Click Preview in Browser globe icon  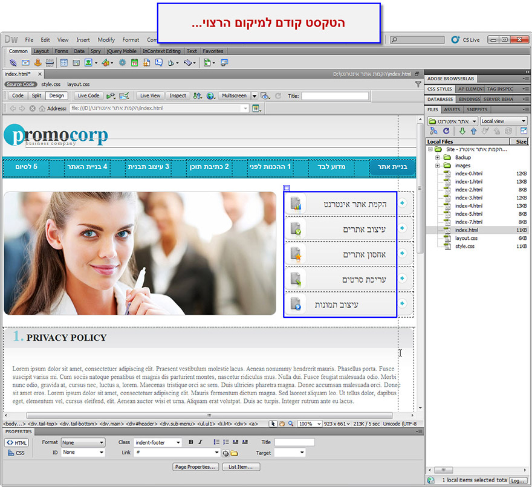pyautogui.click(x=210, y=96)
